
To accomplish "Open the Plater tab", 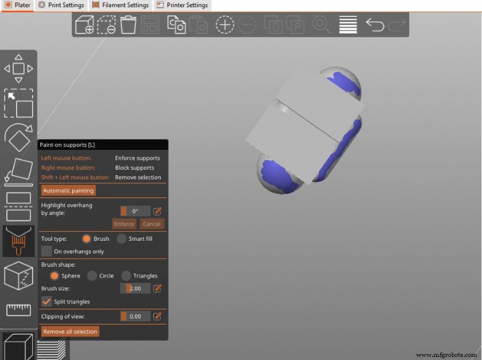I will (18, 5).
